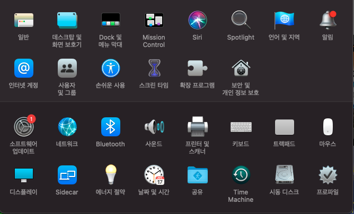This screenshot has width=354, height=214.
Task: Open Sidecar preferences
Action: [67, 175]
